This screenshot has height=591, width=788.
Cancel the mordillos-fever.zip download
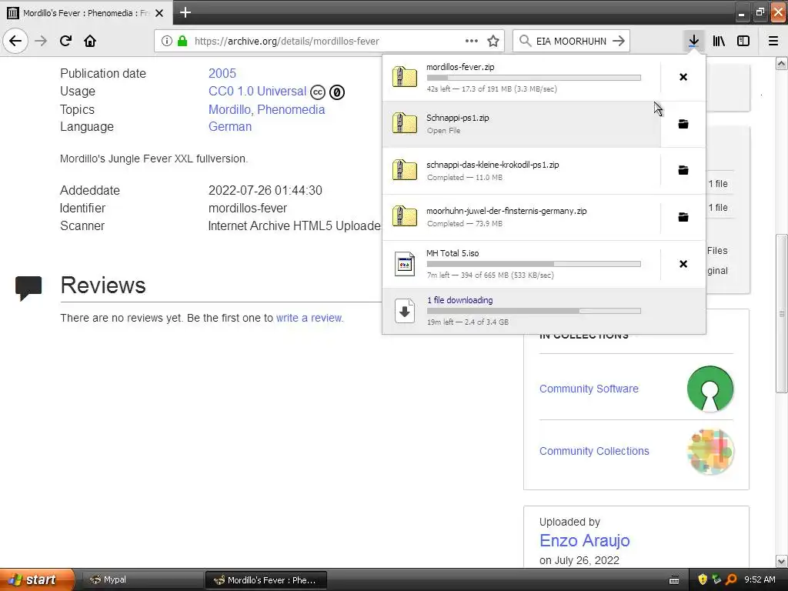683,77
